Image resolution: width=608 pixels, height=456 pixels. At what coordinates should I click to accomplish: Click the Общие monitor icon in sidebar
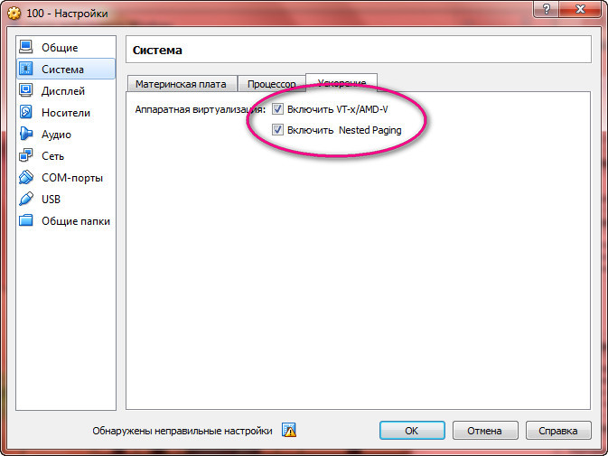point(26,47)
